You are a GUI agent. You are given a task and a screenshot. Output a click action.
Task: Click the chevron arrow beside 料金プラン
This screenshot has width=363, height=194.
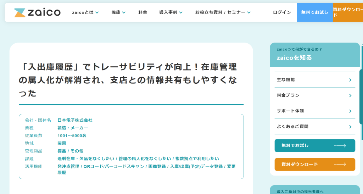coord(350,95)
